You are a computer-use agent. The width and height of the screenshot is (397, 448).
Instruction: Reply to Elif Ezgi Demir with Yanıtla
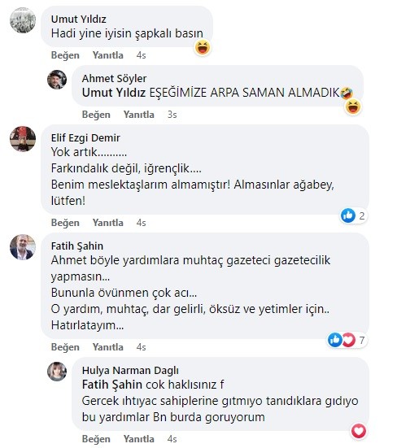click(108, 223)
